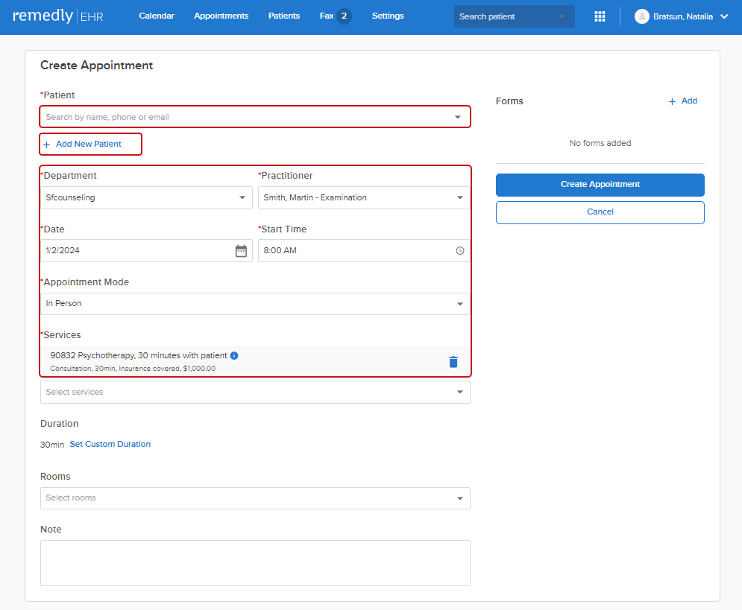Click the 'Forms' section heading

509,101
